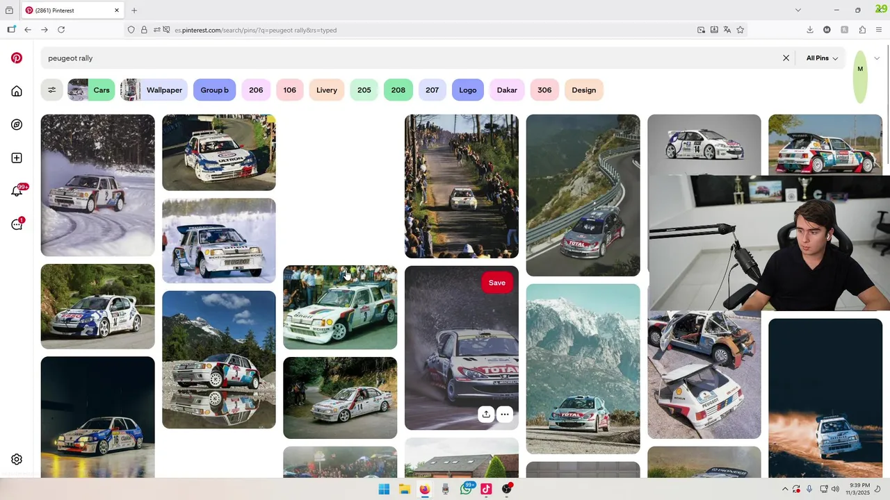
Task: Go forward with the browser forward arrow
Action: (x=44, y=30)
